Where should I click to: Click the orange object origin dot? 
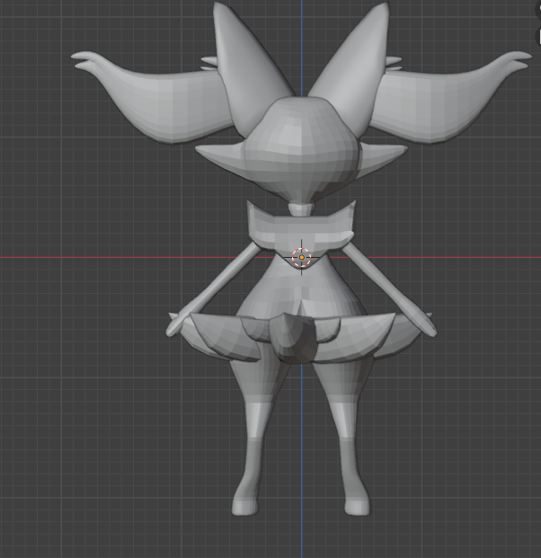click(x=301, y=257)
